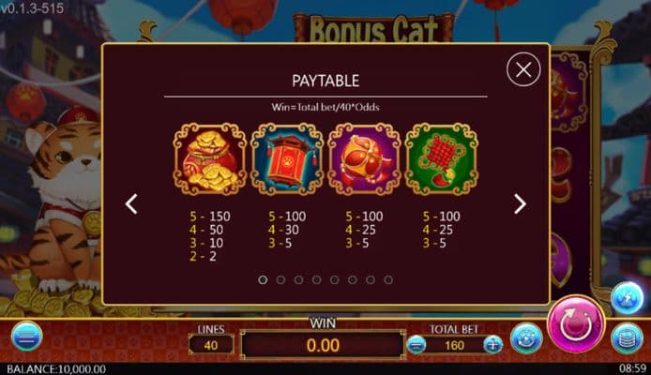Screen dimensions: 651x375
Task: Click the Win amount 0.00 display
Action: (323, 345)
